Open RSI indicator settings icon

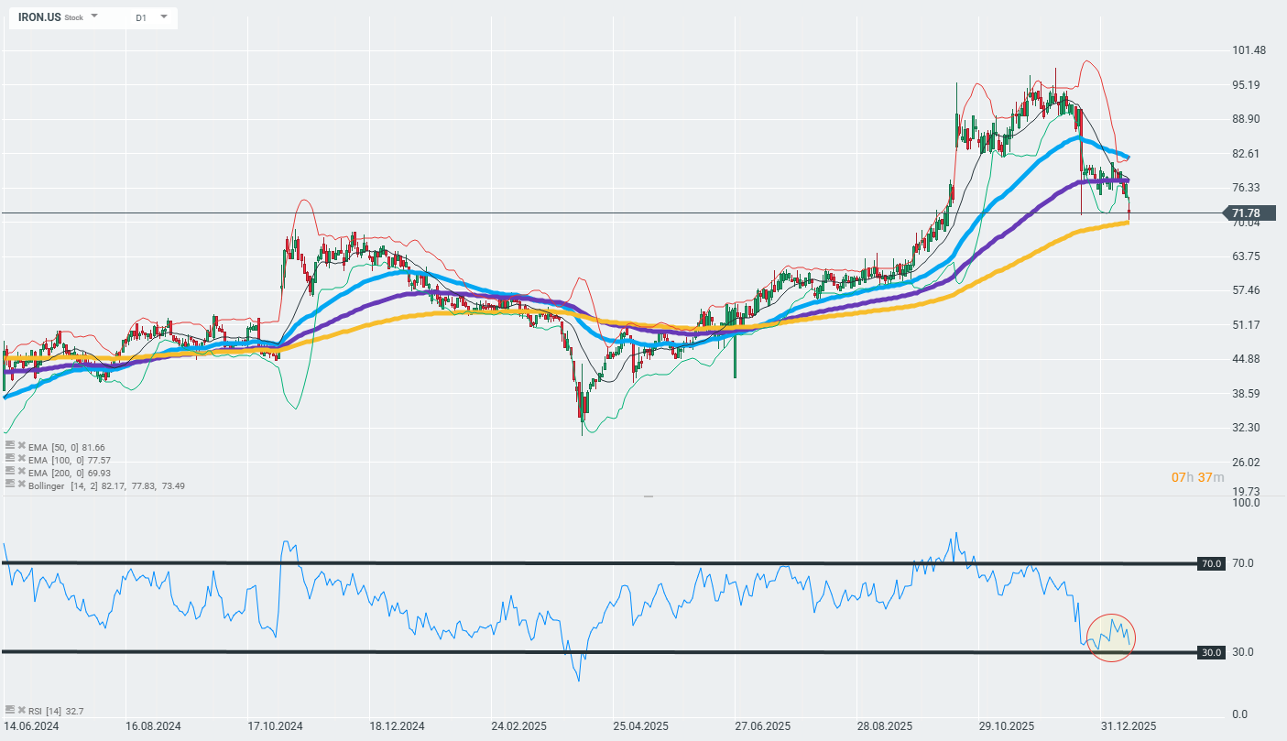pos(9,710)
